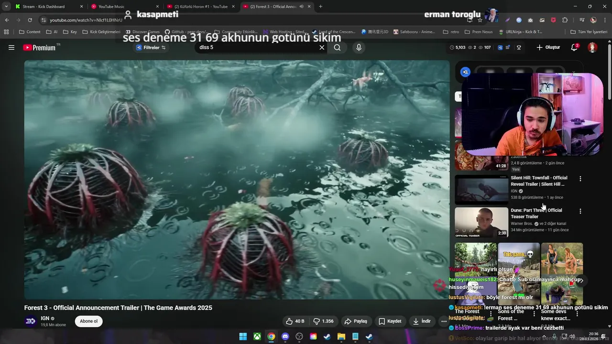Open Filtreler filter button
This screenshot has height=344, width=612.
(x=151, y=47)
